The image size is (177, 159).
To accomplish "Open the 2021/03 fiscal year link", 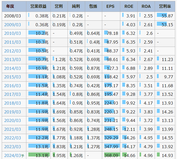I will (13, 129).
